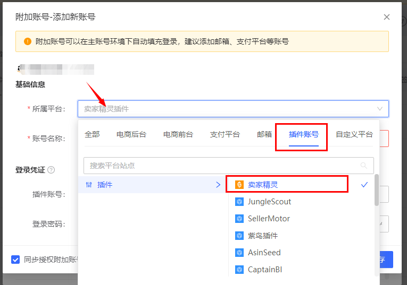
Task: Click the plugin list vertical scrollbar
Action: coord(377,190)
